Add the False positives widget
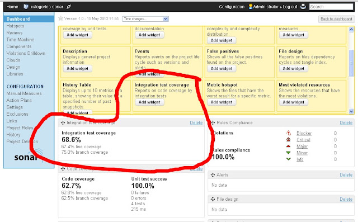Image resolution: width=358 pixels, height=222 pixels. tap(222, 68)
